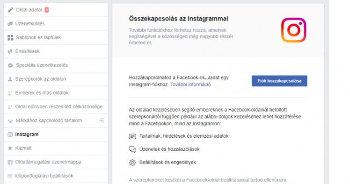Click the person icon beside Szerepkörök az oldalon
Screen dimensions: 350x184
[10, 79]
